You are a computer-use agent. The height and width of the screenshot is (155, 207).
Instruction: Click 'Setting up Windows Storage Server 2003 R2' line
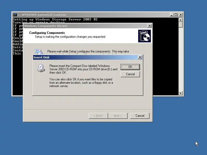point(55,19)
